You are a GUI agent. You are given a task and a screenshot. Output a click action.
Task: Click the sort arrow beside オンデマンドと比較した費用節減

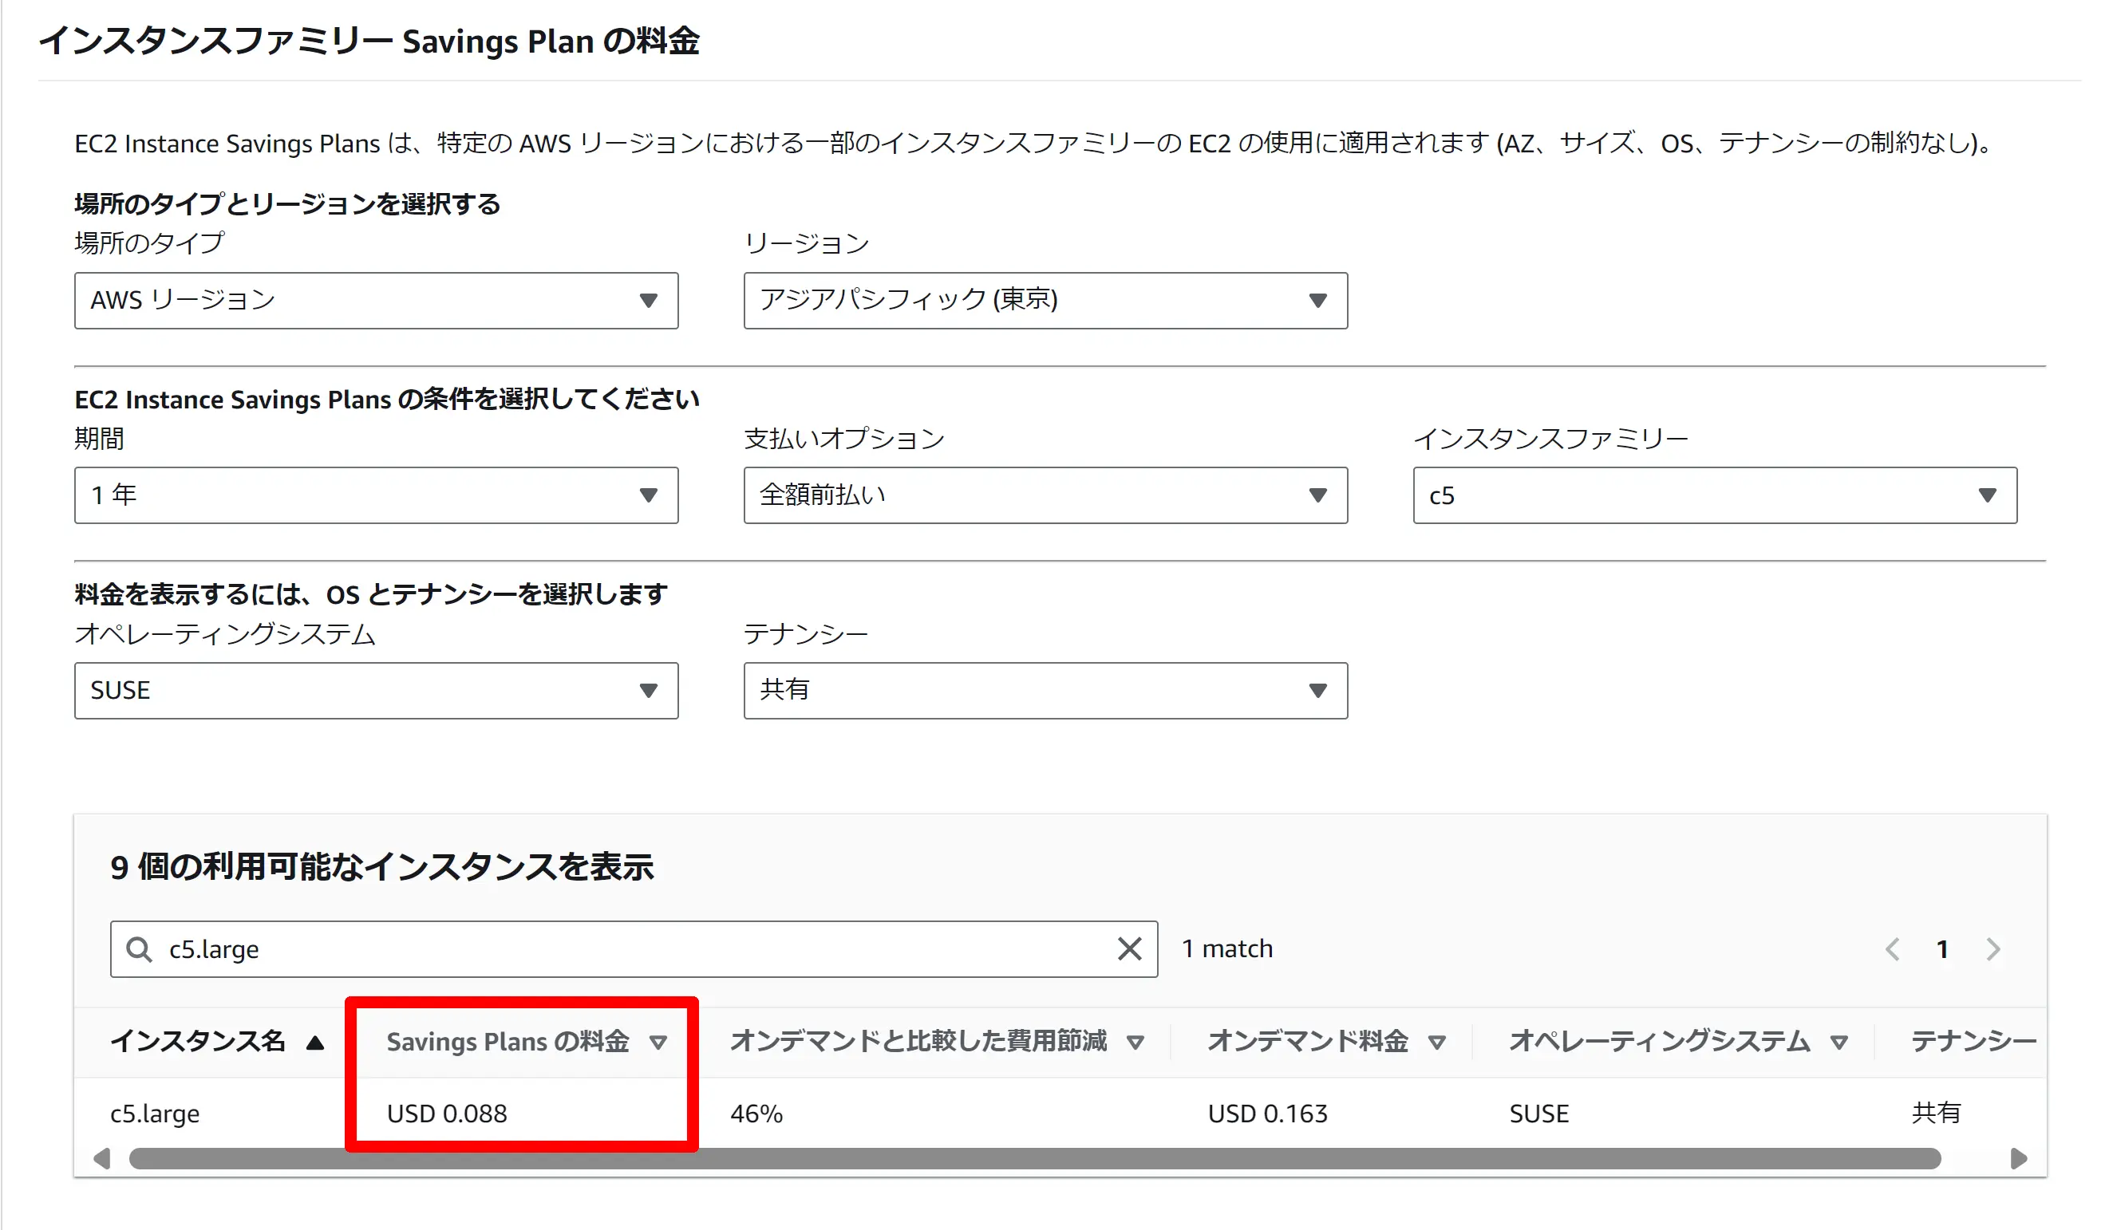click(1135, 1043)
